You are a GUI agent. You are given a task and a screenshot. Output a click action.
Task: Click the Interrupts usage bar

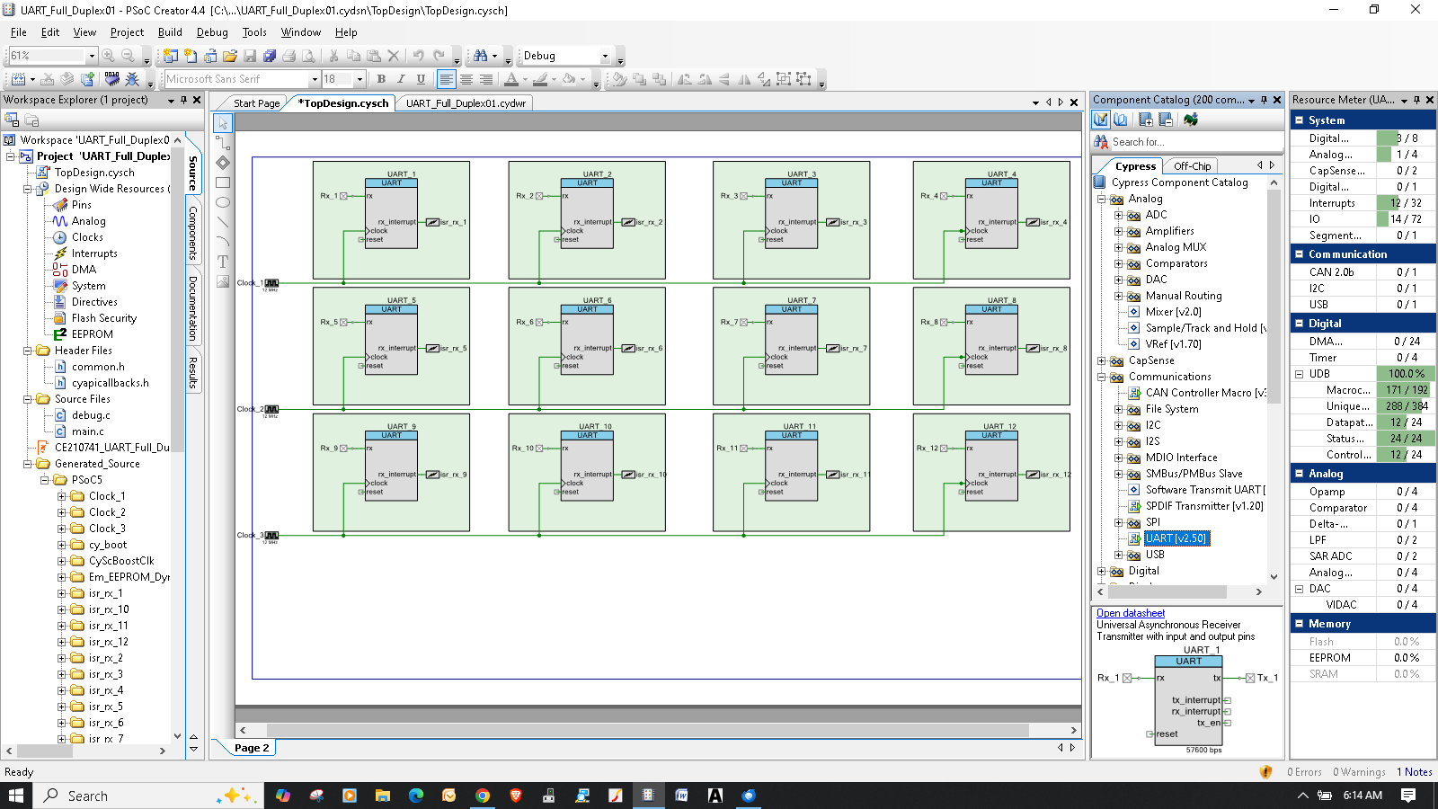tap(1406, 203)
